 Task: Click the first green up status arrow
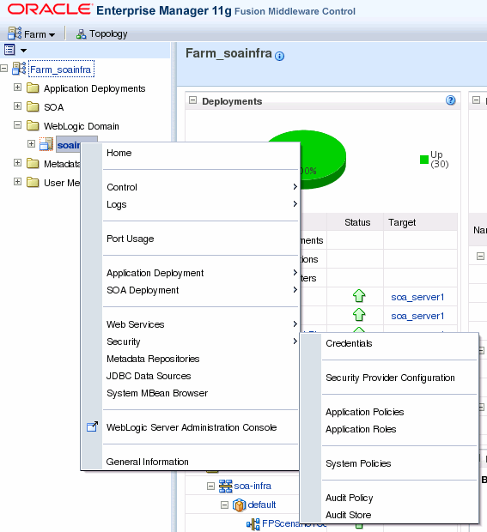(x=359, y=296)
